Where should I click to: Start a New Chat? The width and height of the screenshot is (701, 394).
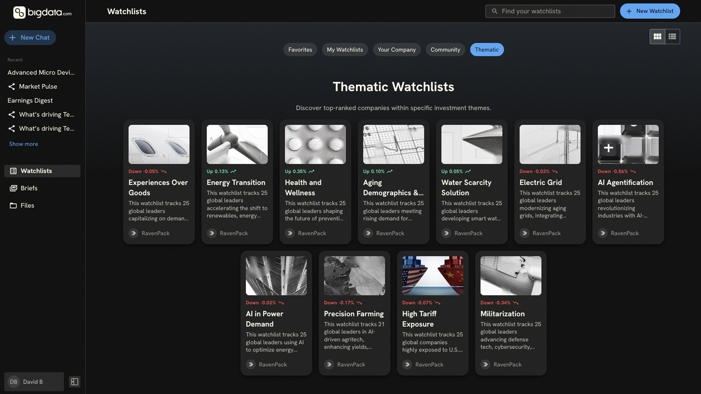point(30,38)
